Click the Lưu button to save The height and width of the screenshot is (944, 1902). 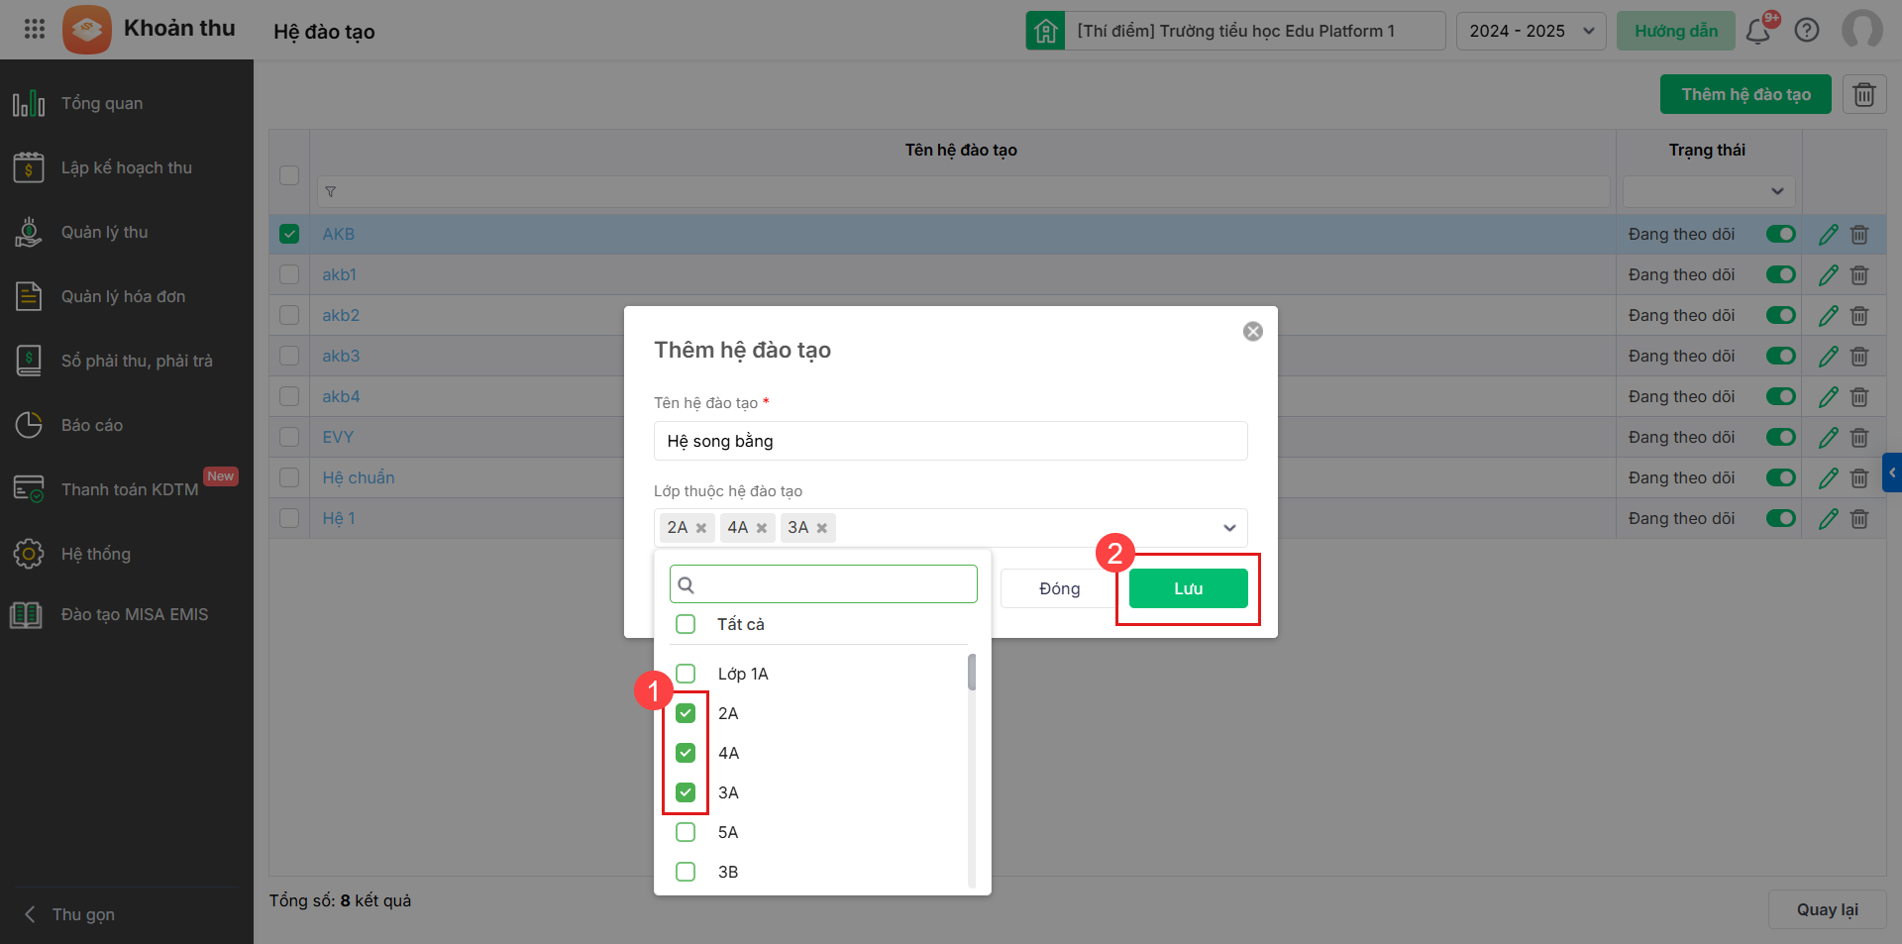pyautogui.click(x=1188, y=588)
